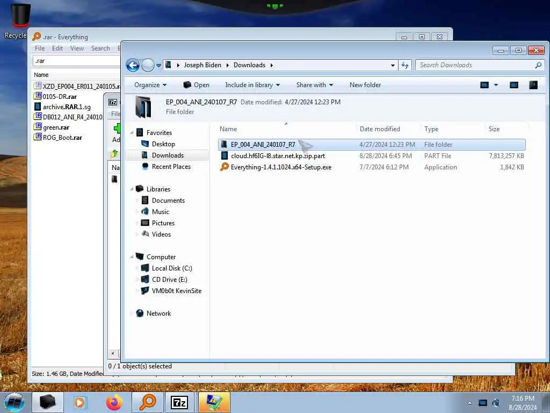The image size is (550, 413).
Task: Open CD Drive (E:) in navigation pane
Action: point(169,280)
